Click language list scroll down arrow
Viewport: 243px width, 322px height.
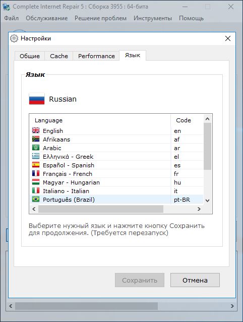click(x=208, y=200)
